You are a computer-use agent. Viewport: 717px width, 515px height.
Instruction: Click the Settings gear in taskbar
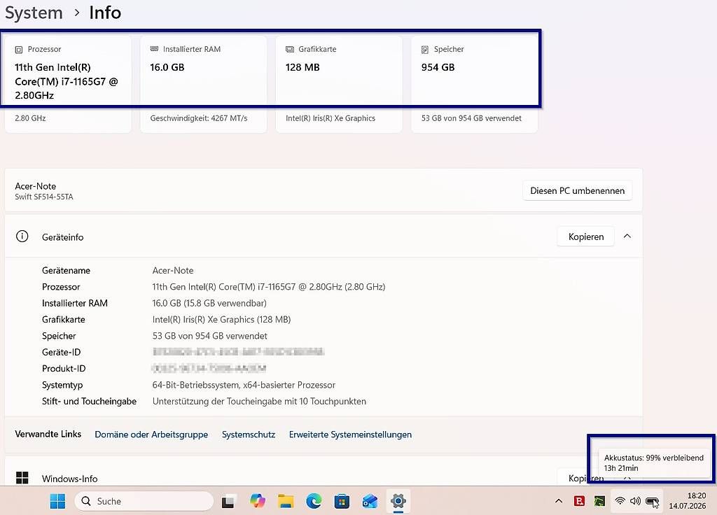(398, 501)
